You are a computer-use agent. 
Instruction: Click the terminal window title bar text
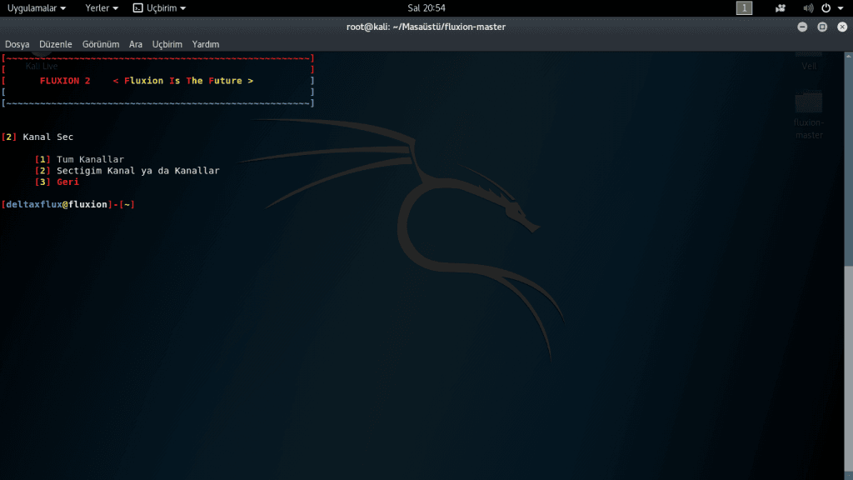(x=426, y=27)
